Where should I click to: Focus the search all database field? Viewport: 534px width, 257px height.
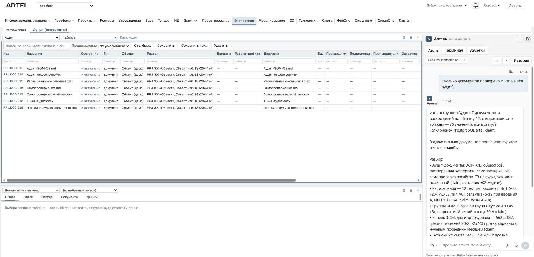tap(36, 46)
